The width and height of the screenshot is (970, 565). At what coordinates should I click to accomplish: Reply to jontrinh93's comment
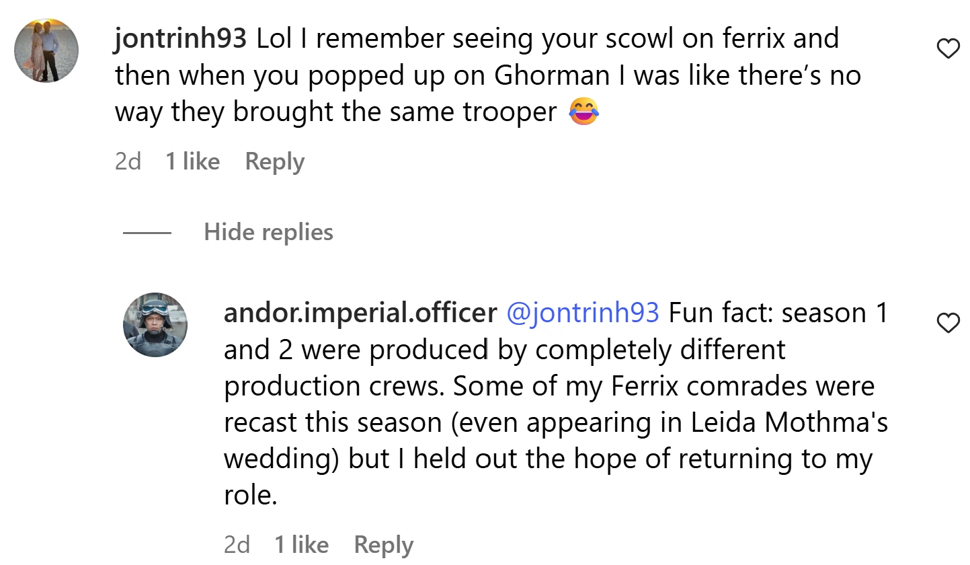click(274, 161)
